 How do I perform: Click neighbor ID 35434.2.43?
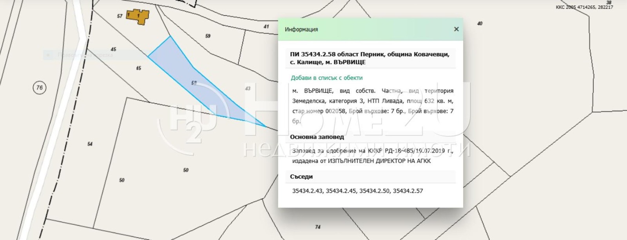pos(308,191)
